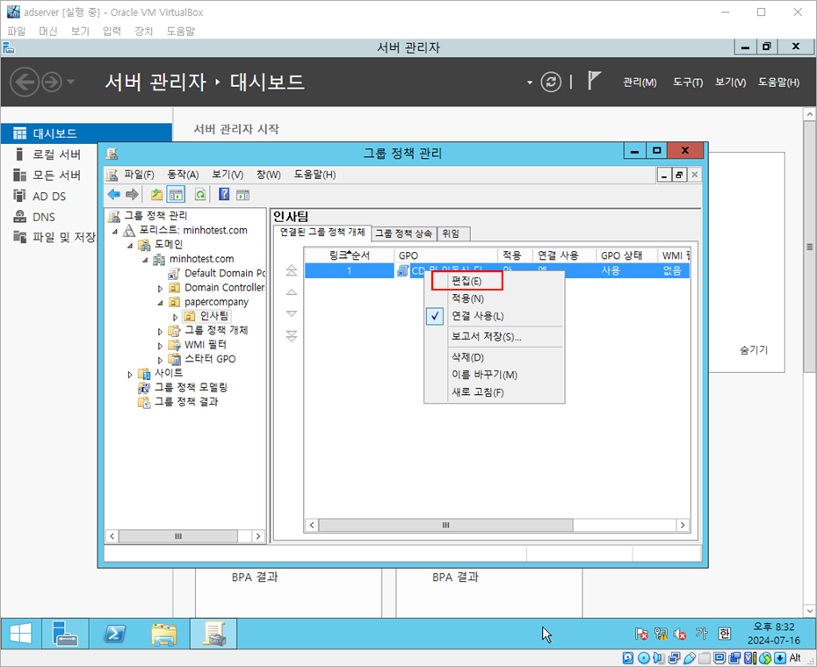Image resolution: width=817 pixels, height=667 pixels.
Task: Open AD DS in Server Manager sidebar
Action: (49, 197)
